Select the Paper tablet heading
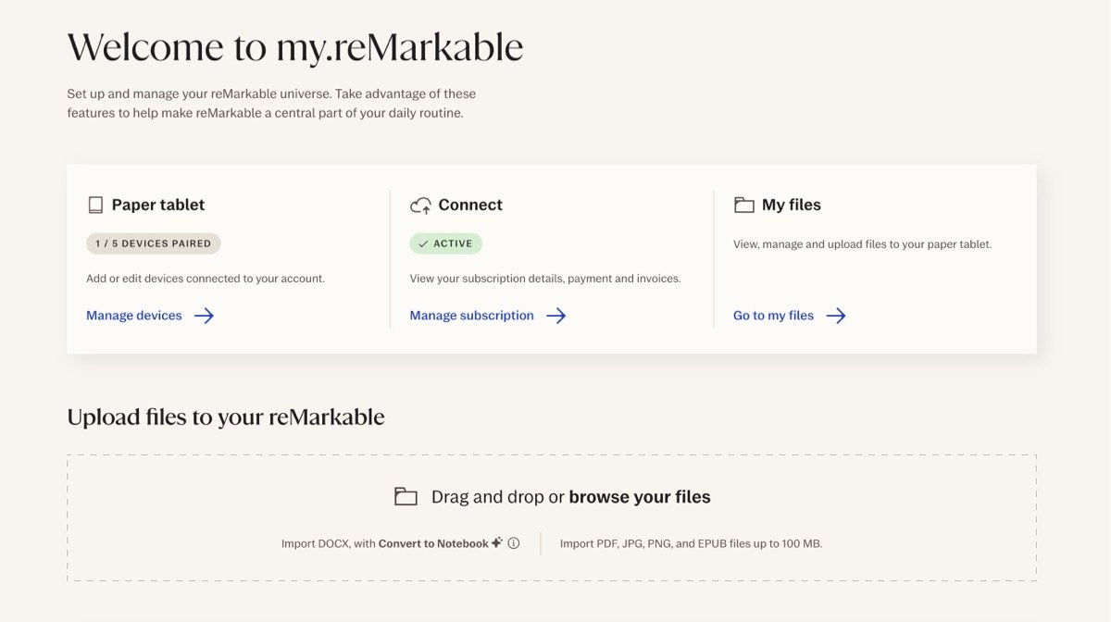The height and width of the screenshot is (622, 1111). 158,205
